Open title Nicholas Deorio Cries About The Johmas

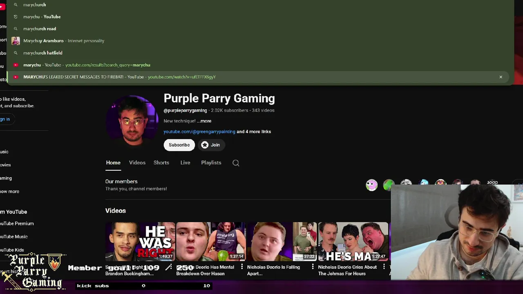(x=347, y=270)
